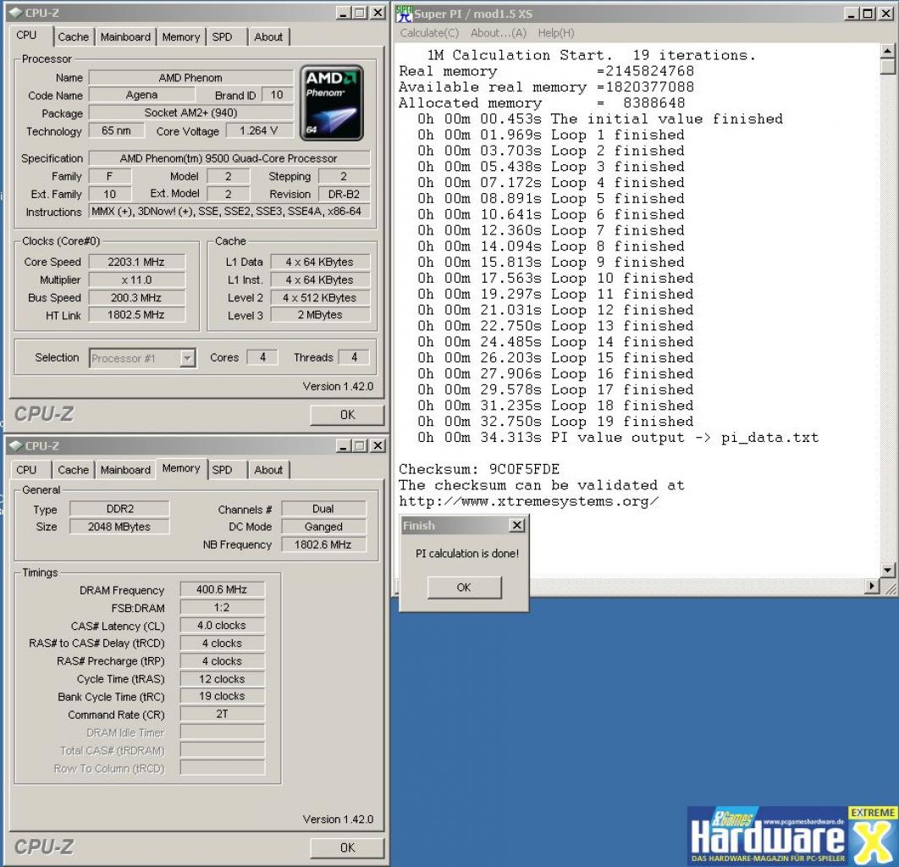Click the Bank Cycle Time 19 clocks value
Viewport: 899px width, 867px height.
coord(222,696)
